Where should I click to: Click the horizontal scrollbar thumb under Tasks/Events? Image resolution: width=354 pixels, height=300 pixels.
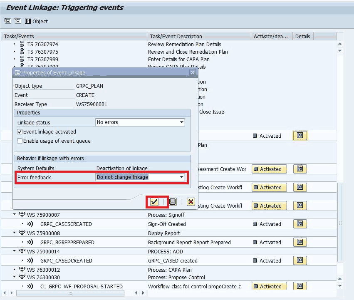pos(70,293)
